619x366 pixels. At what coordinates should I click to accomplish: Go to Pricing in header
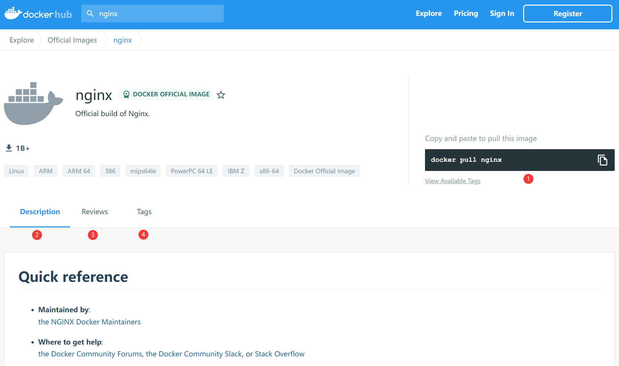pyautogui.click(x=466, y=14)
